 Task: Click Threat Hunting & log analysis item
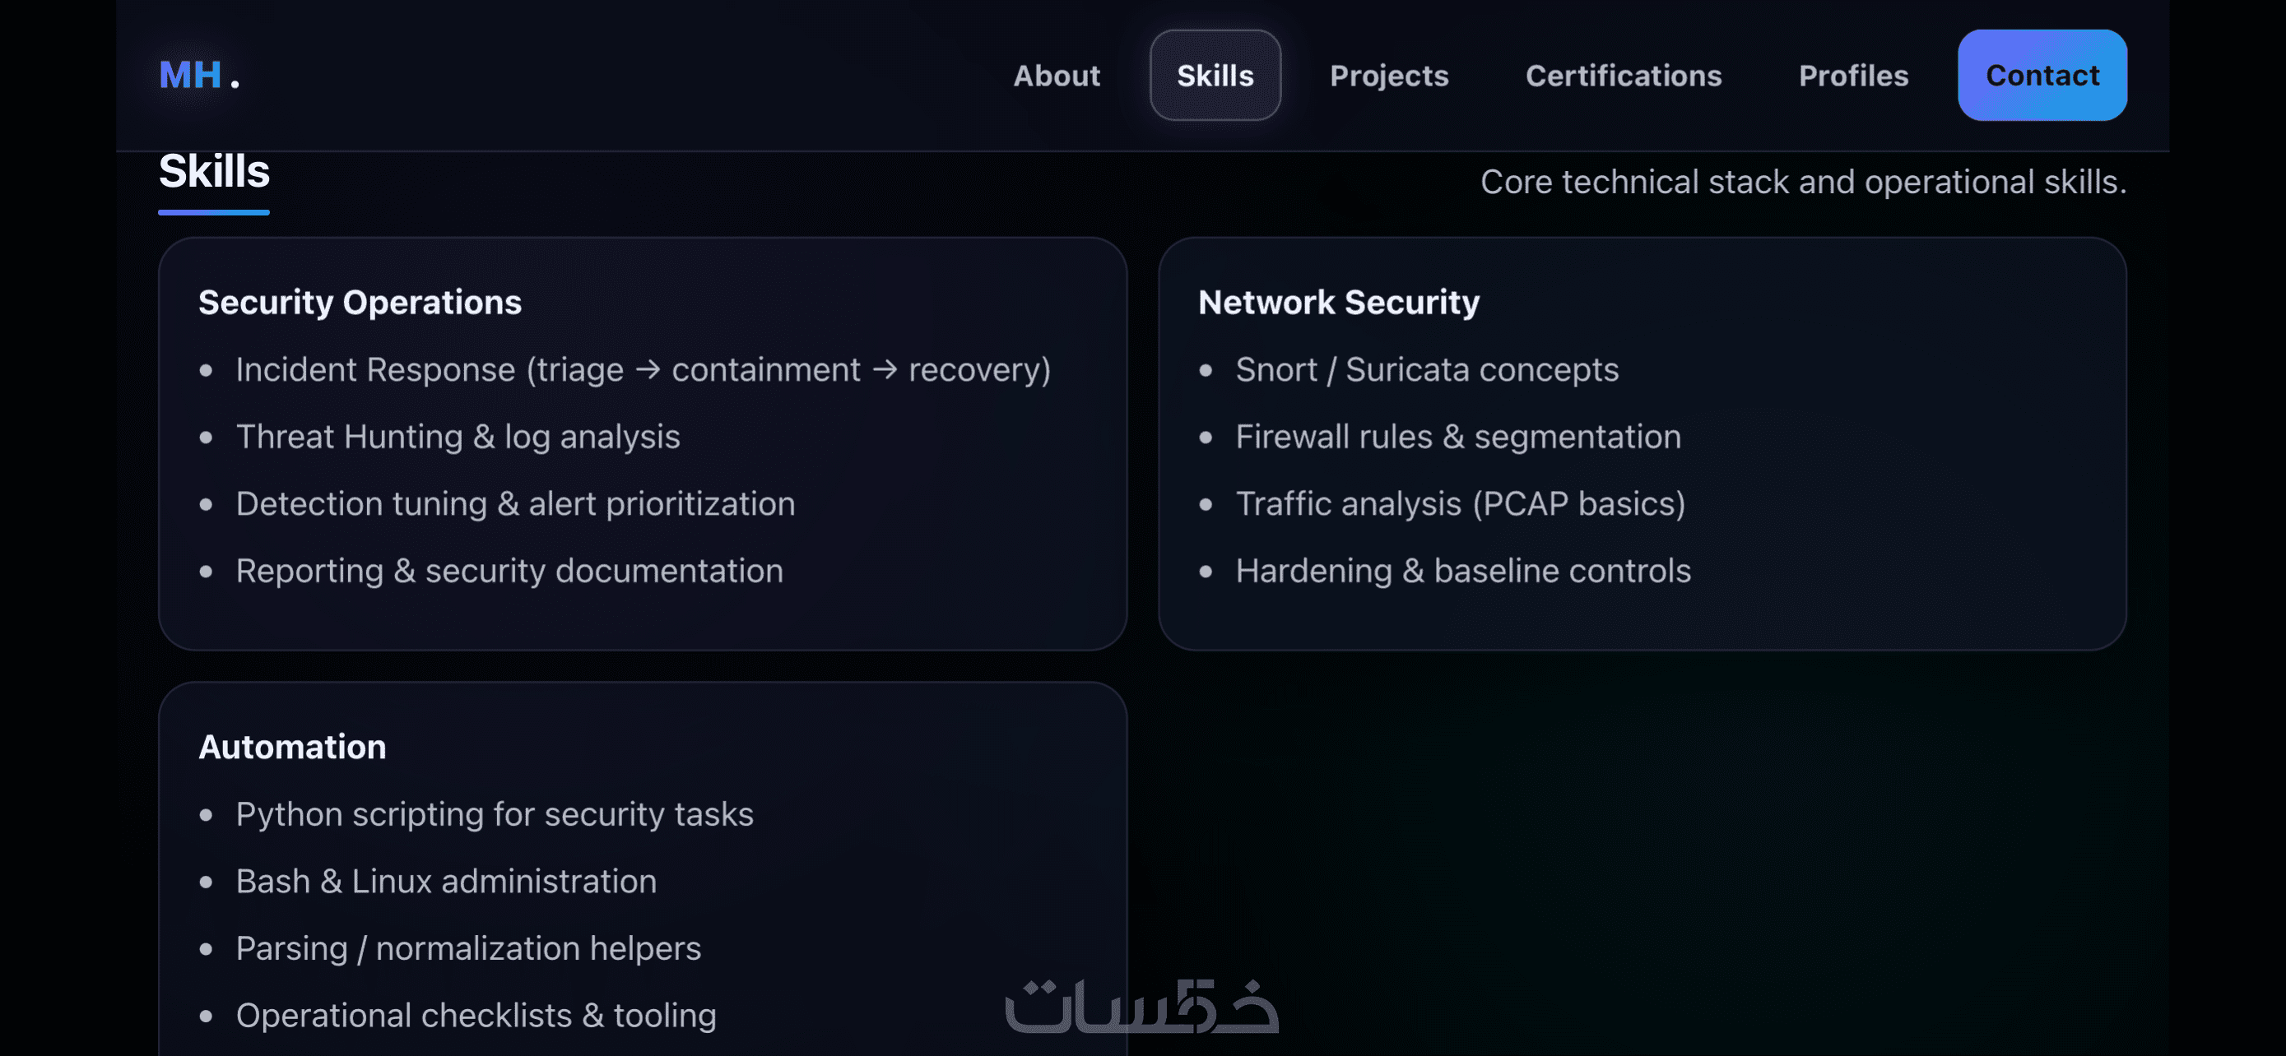point(457,437)
